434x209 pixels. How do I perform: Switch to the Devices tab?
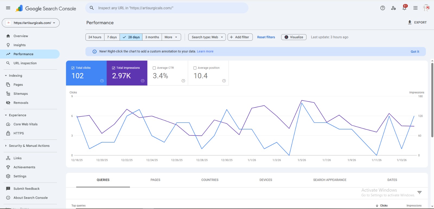click(x=266, y=180)
